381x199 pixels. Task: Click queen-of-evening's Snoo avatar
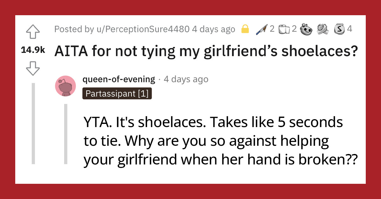pyautogui.click(x=65, y=86)
